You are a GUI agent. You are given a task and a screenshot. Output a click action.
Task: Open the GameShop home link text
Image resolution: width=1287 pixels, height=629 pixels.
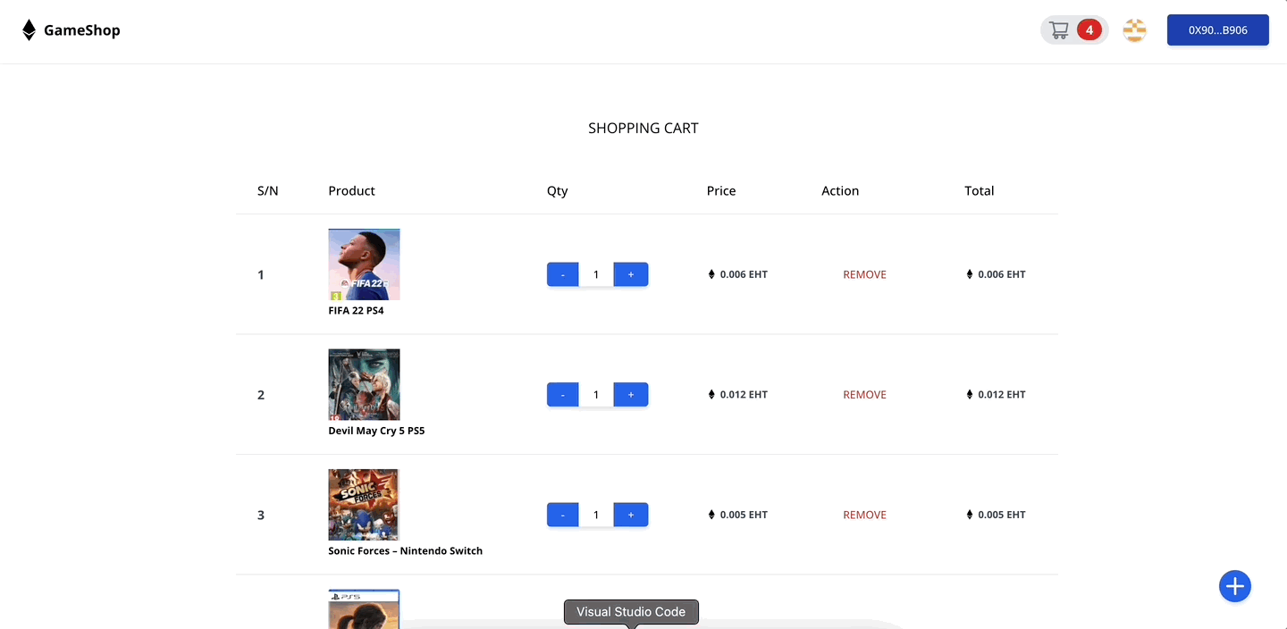coord(81,30)
